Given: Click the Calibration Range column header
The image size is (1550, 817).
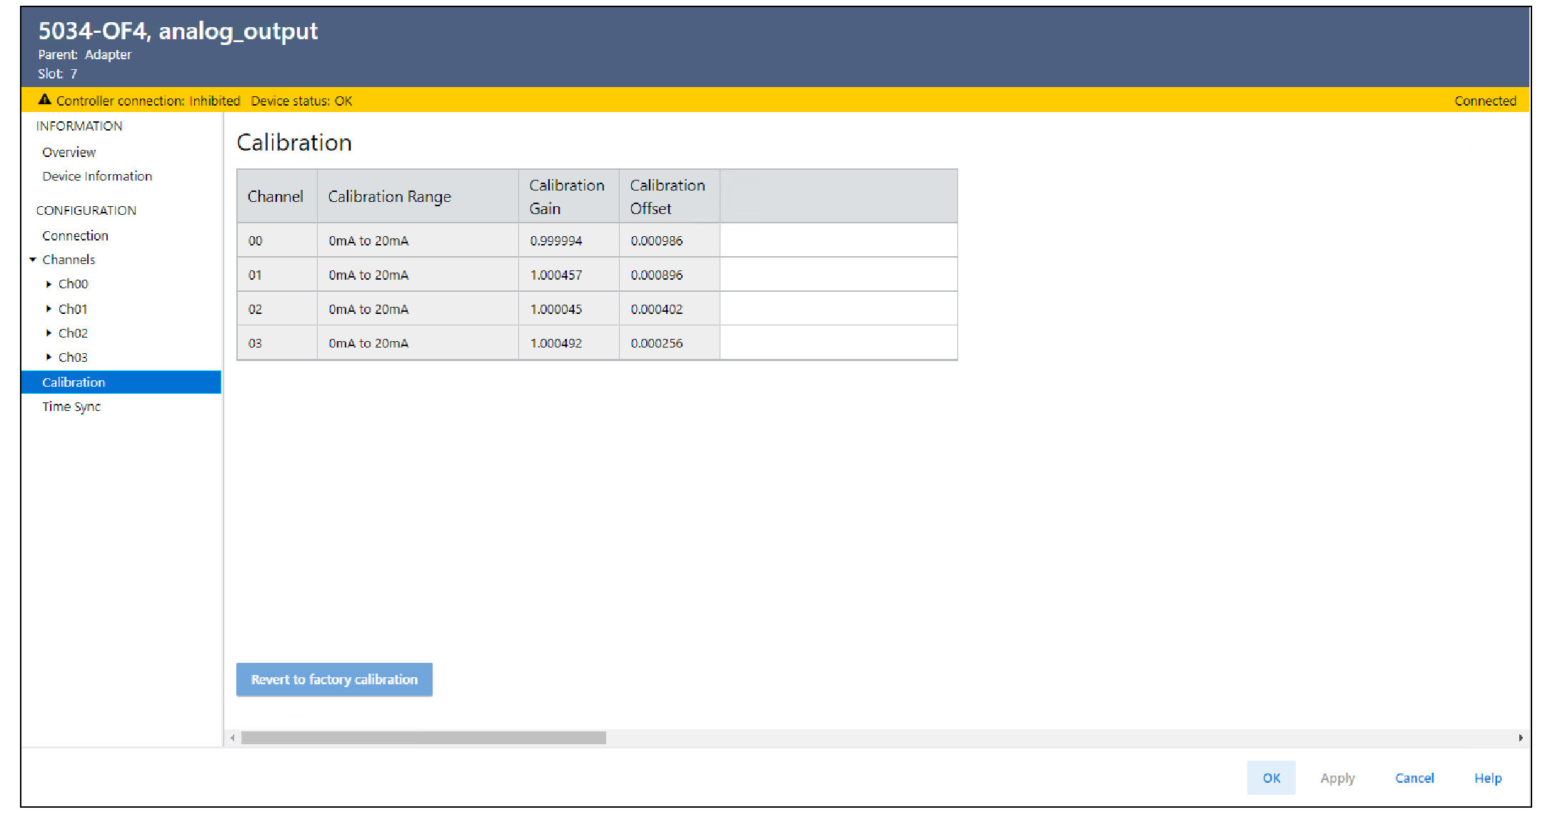Looking at the screenshot, I should [418, 196].
